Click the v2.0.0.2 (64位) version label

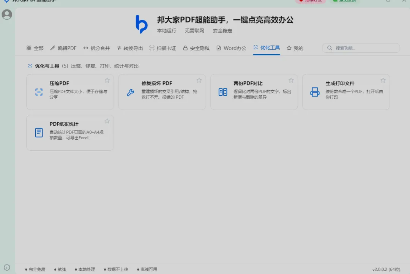(x=386, y=269)
